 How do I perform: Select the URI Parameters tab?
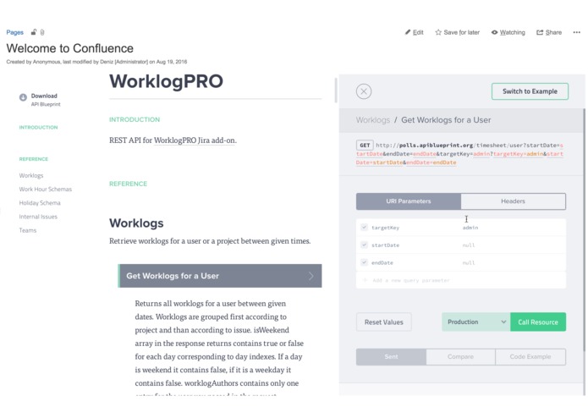409,201
